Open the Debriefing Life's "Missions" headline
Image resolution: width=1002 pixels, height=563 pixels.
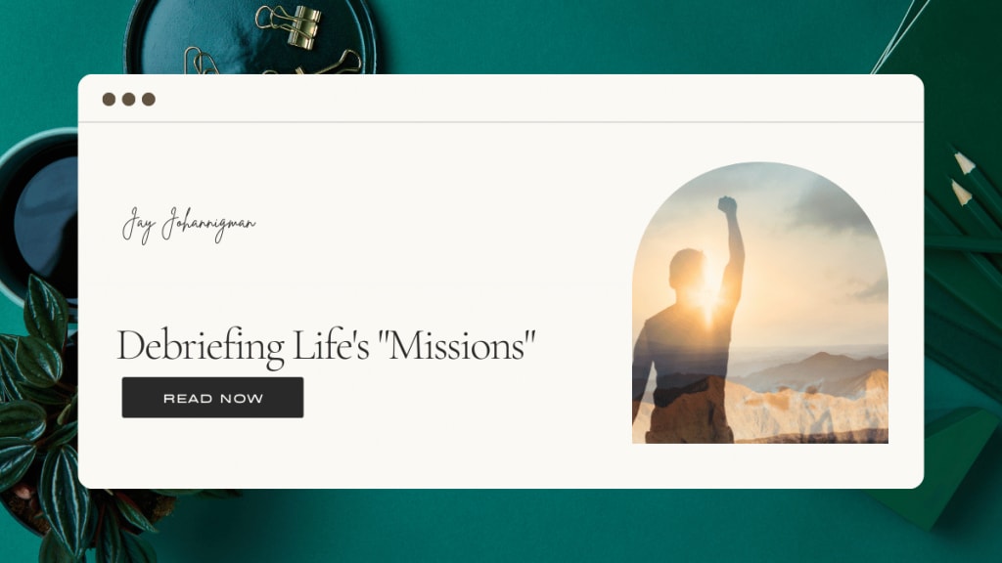326,346
